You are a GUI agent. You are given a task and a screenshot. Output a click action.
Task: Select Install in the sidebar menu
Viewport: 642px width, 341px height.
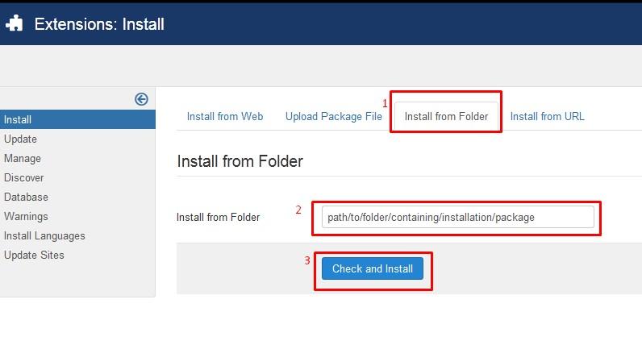(x=18, y=119)
